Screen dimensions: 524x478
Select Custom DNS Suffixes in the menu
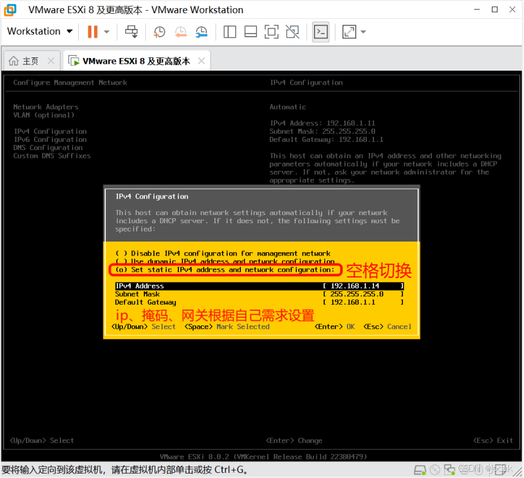tap(52, 156)
